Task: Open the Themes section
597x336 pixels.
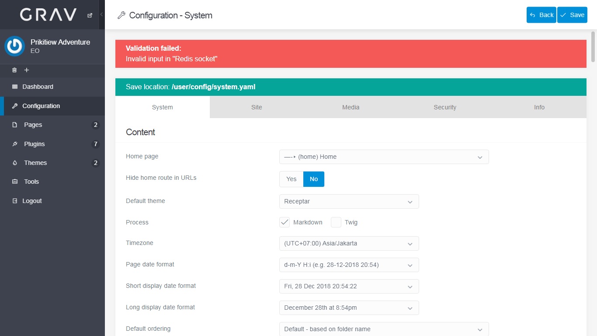Action: point(52,163)
